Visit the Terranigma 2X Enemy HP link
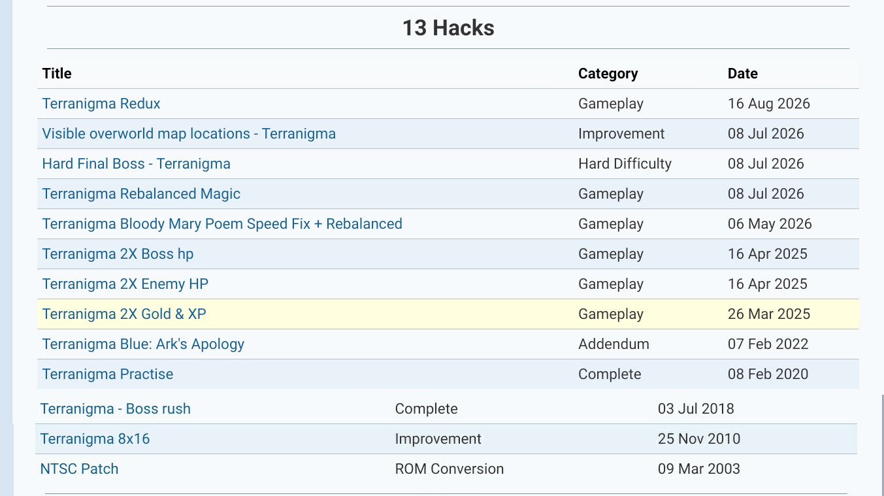The width and height of the screenshot is (884, 496). click(125, 284)
